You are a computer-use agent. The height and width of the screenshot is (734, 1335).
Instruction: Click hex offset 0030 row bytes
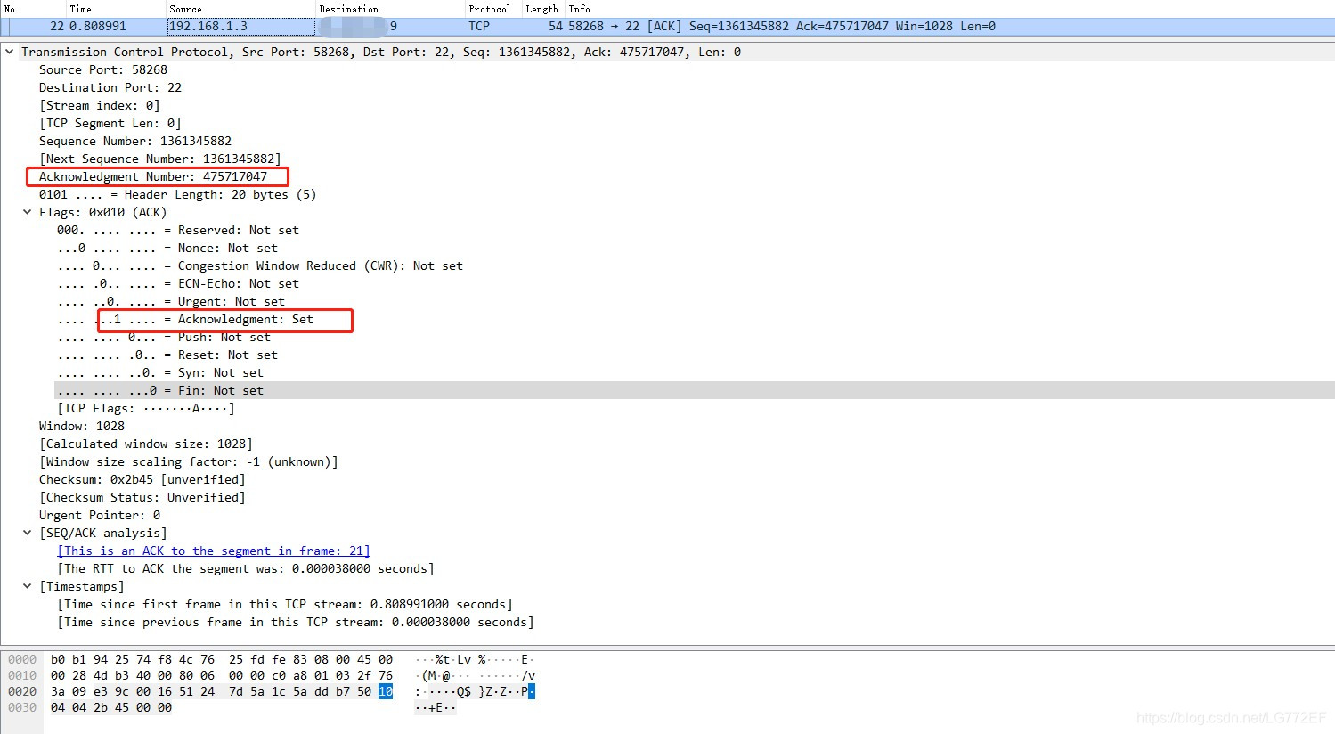click(x=111, y=707)
